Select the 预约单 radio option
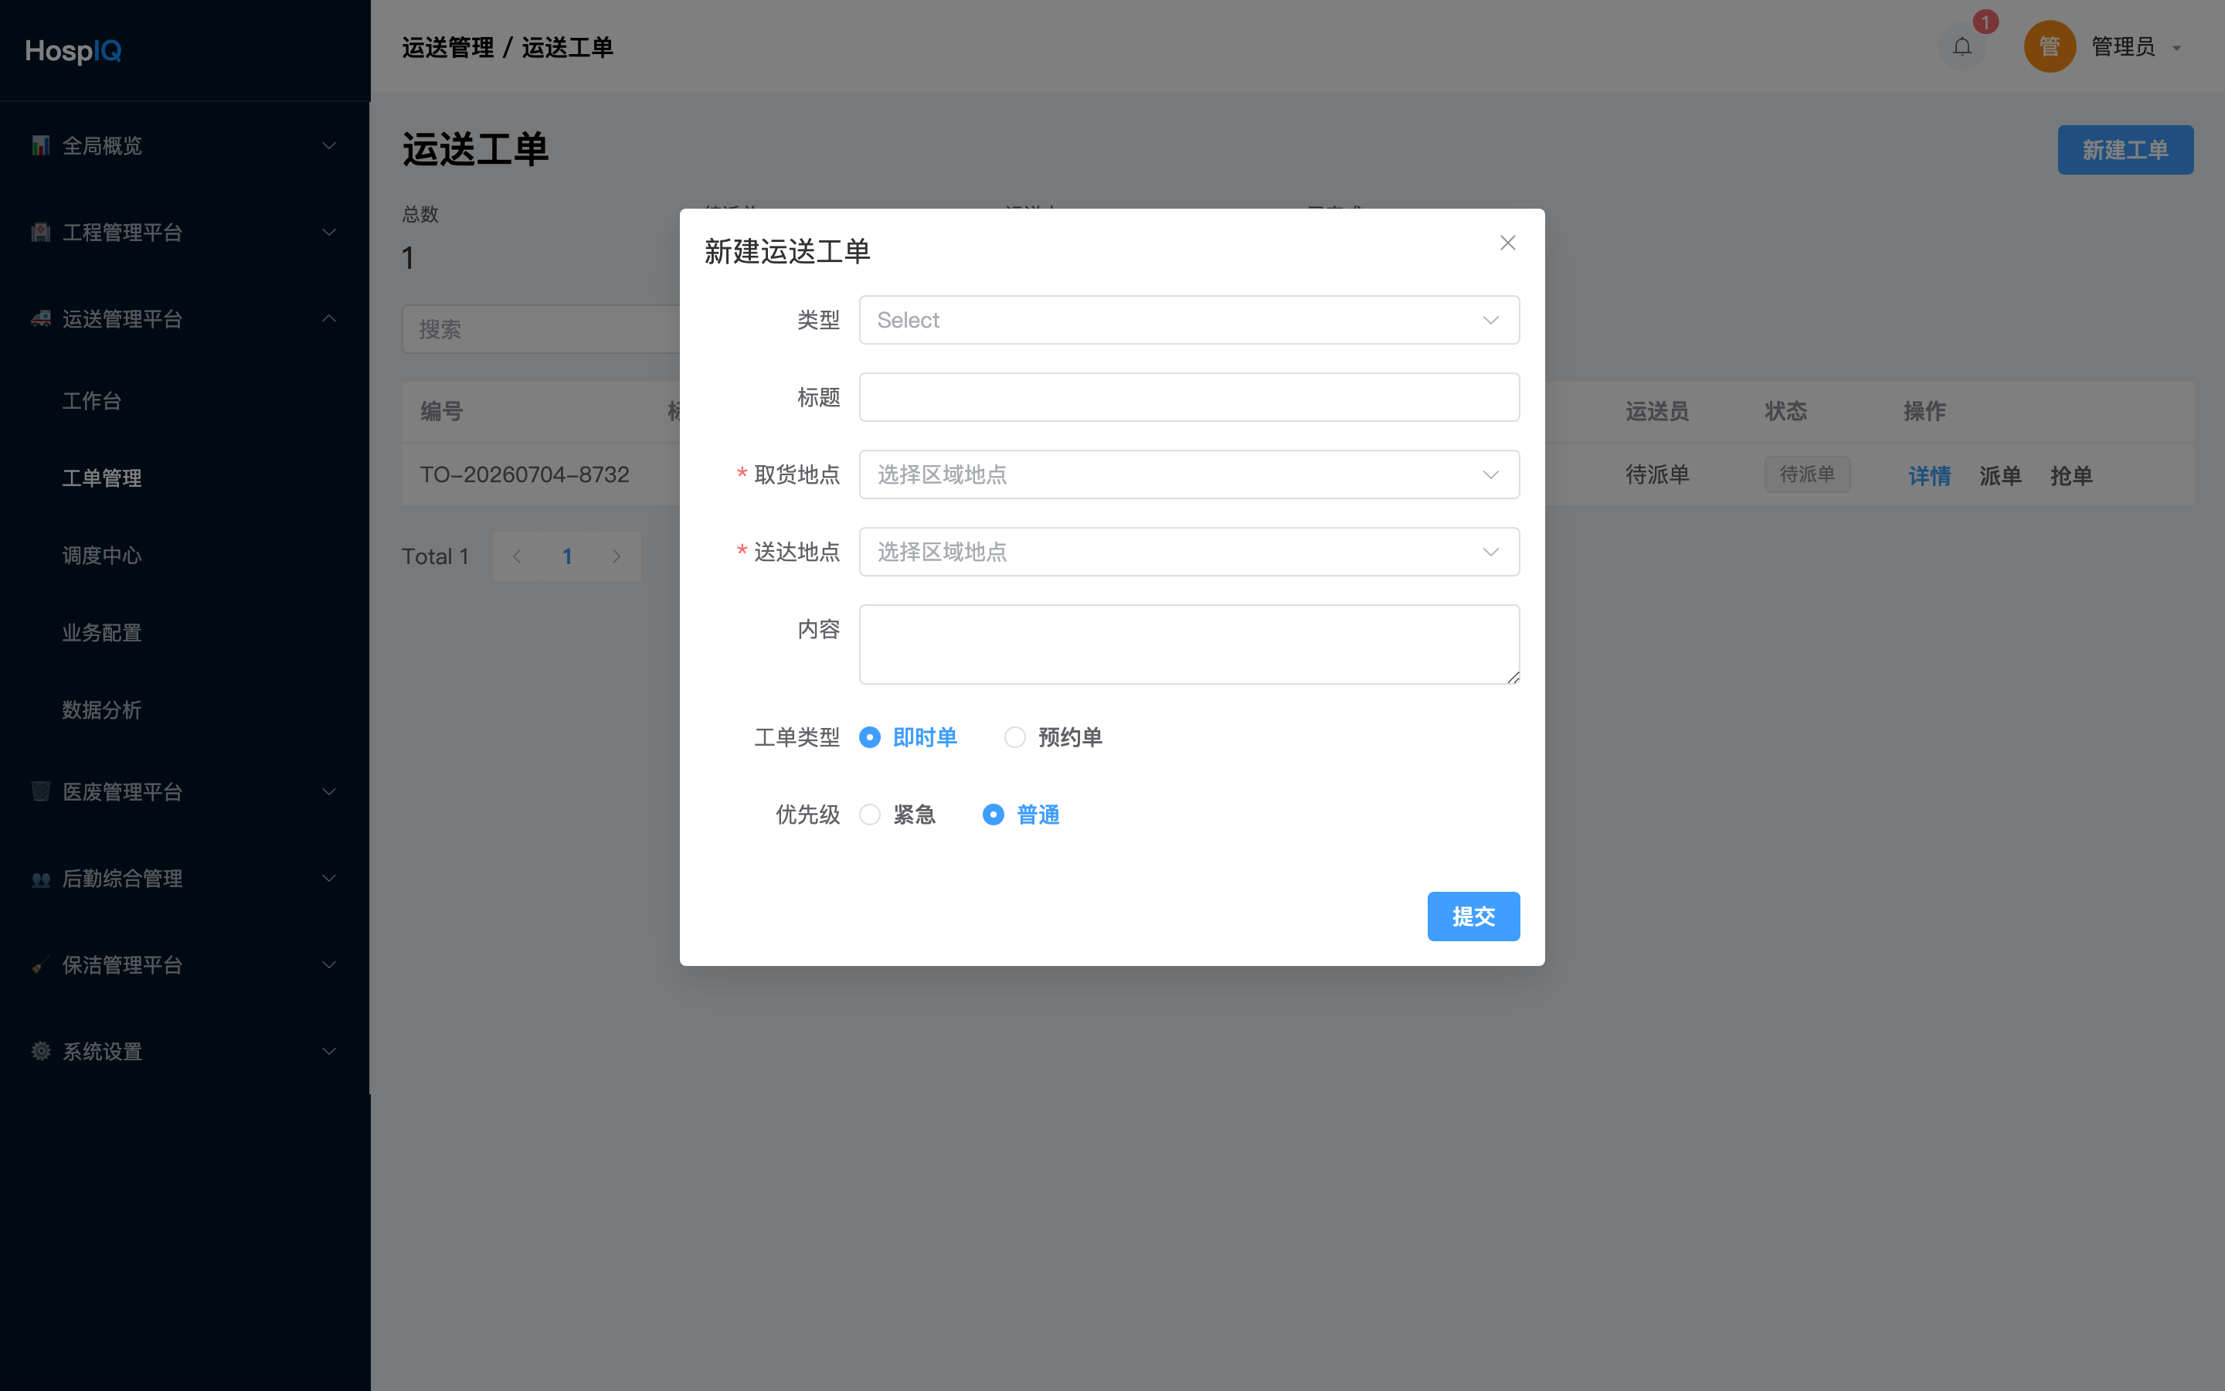 point(1053,737)
